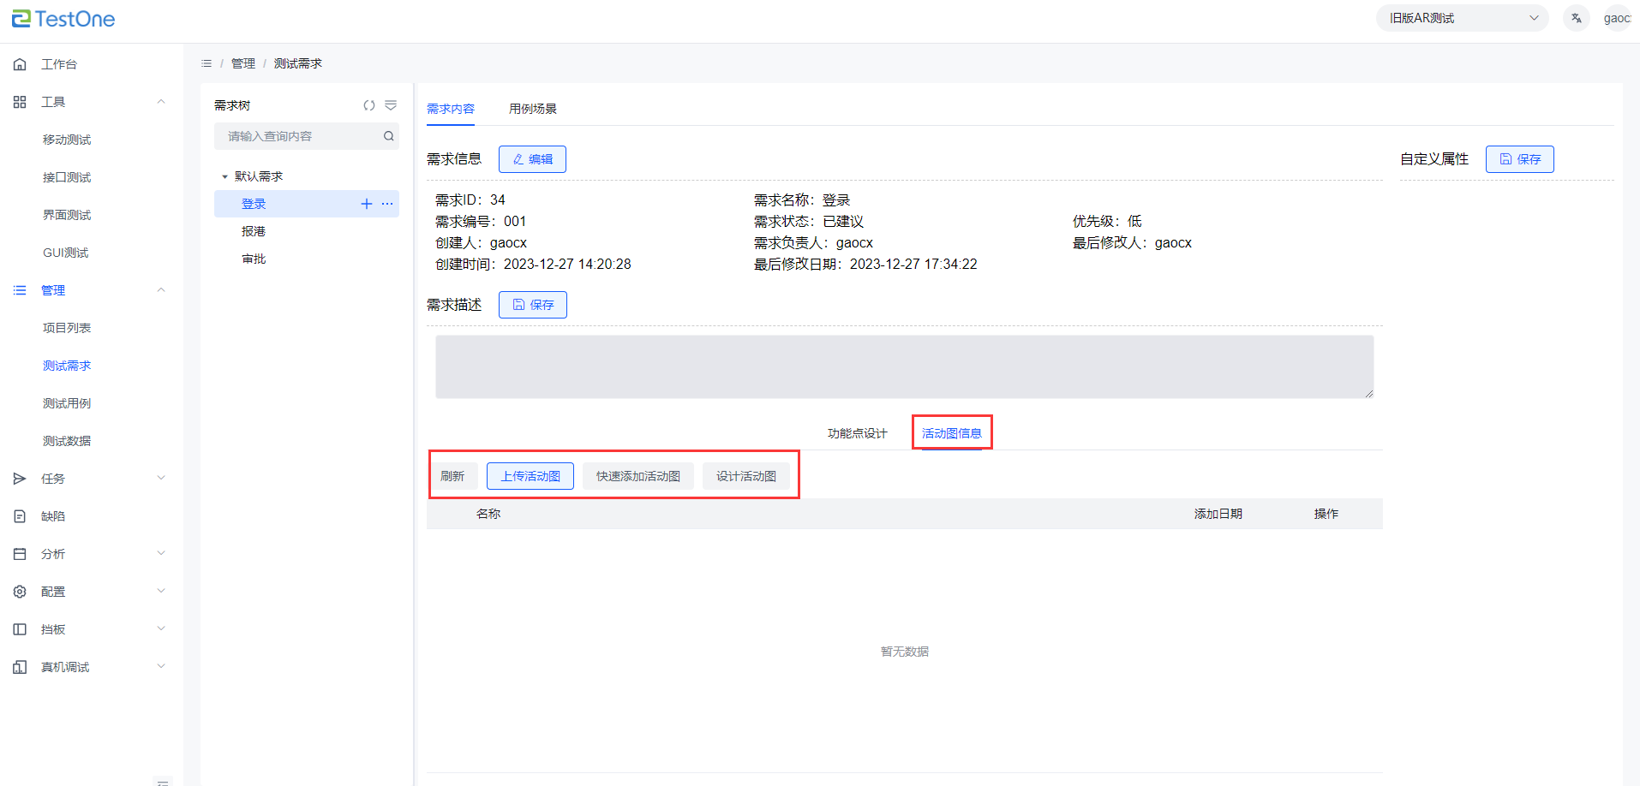Click the language translation icon in header
Screen dimensions: 1640x786
tap(1576, 18)
